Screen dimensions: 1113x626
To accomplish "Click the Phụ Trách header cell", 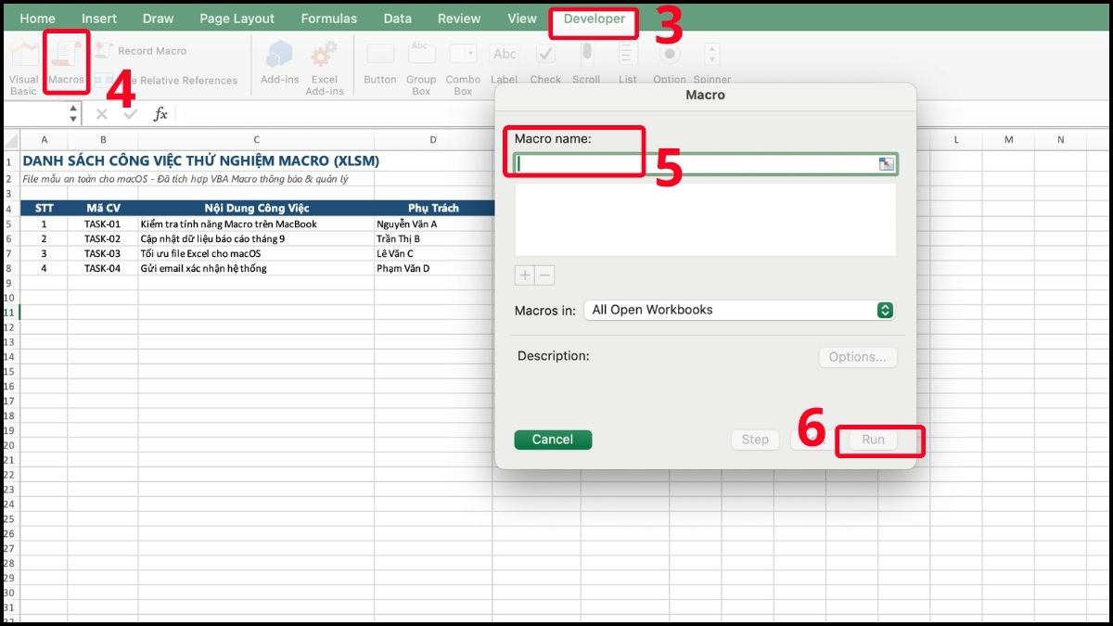I will click(x=433, y=209).
